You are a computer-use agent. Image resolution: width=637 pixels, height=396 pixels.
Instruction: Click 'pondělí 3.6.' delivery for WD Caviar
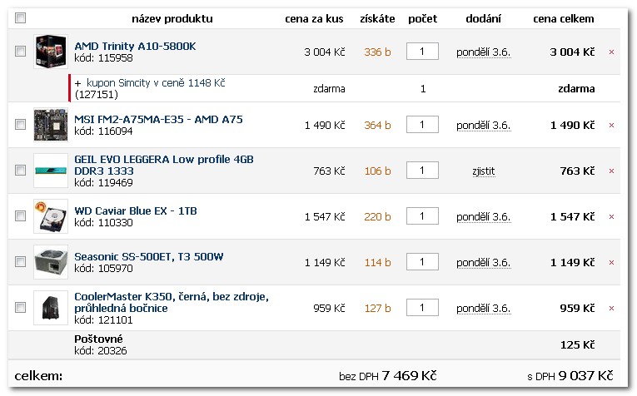pos(484,217)
